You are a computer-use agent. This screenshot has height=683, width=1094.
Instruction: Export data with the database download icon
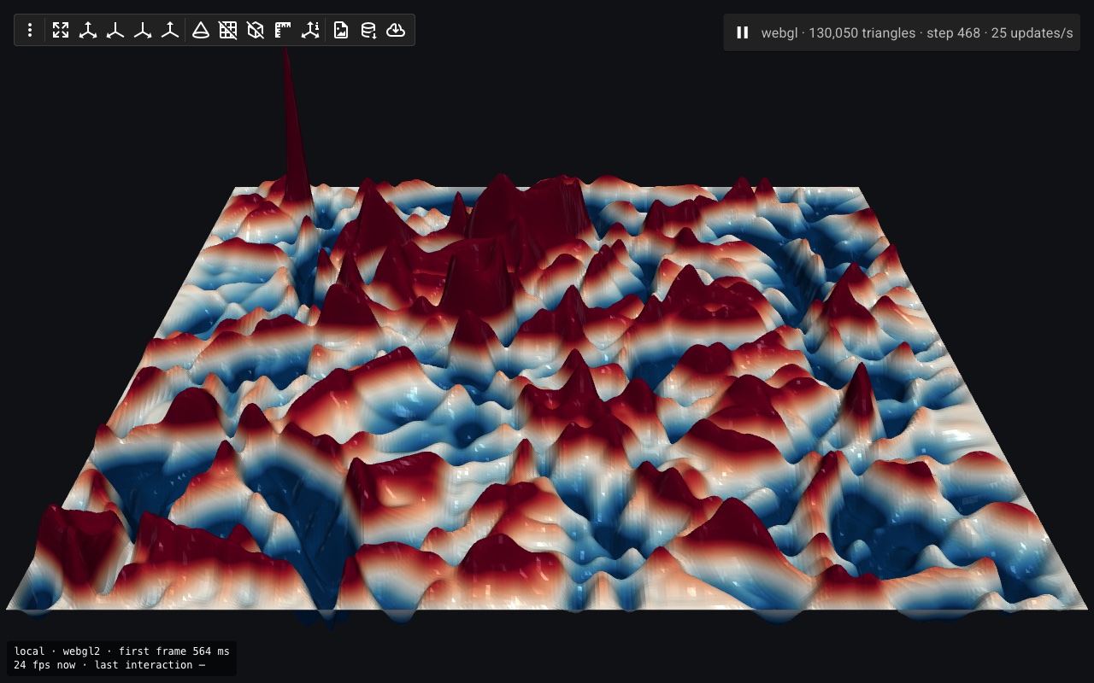click(x=368, y=30)
